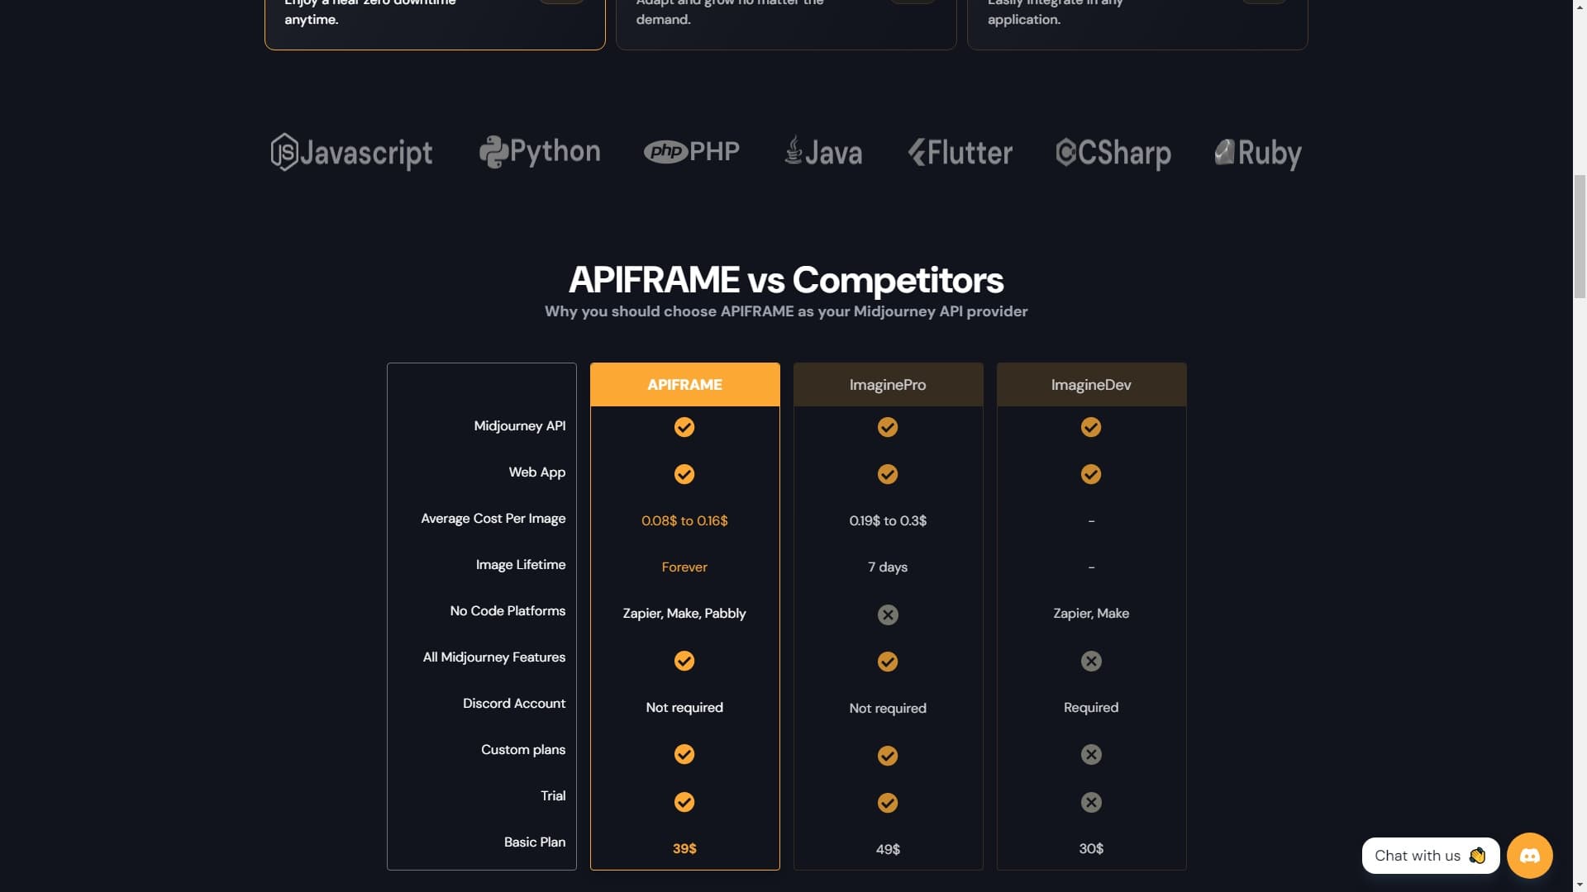The width and height of the screenshot is (1587, 892).
Task: Click the 'Trial' row label
Action: (553, 795)
